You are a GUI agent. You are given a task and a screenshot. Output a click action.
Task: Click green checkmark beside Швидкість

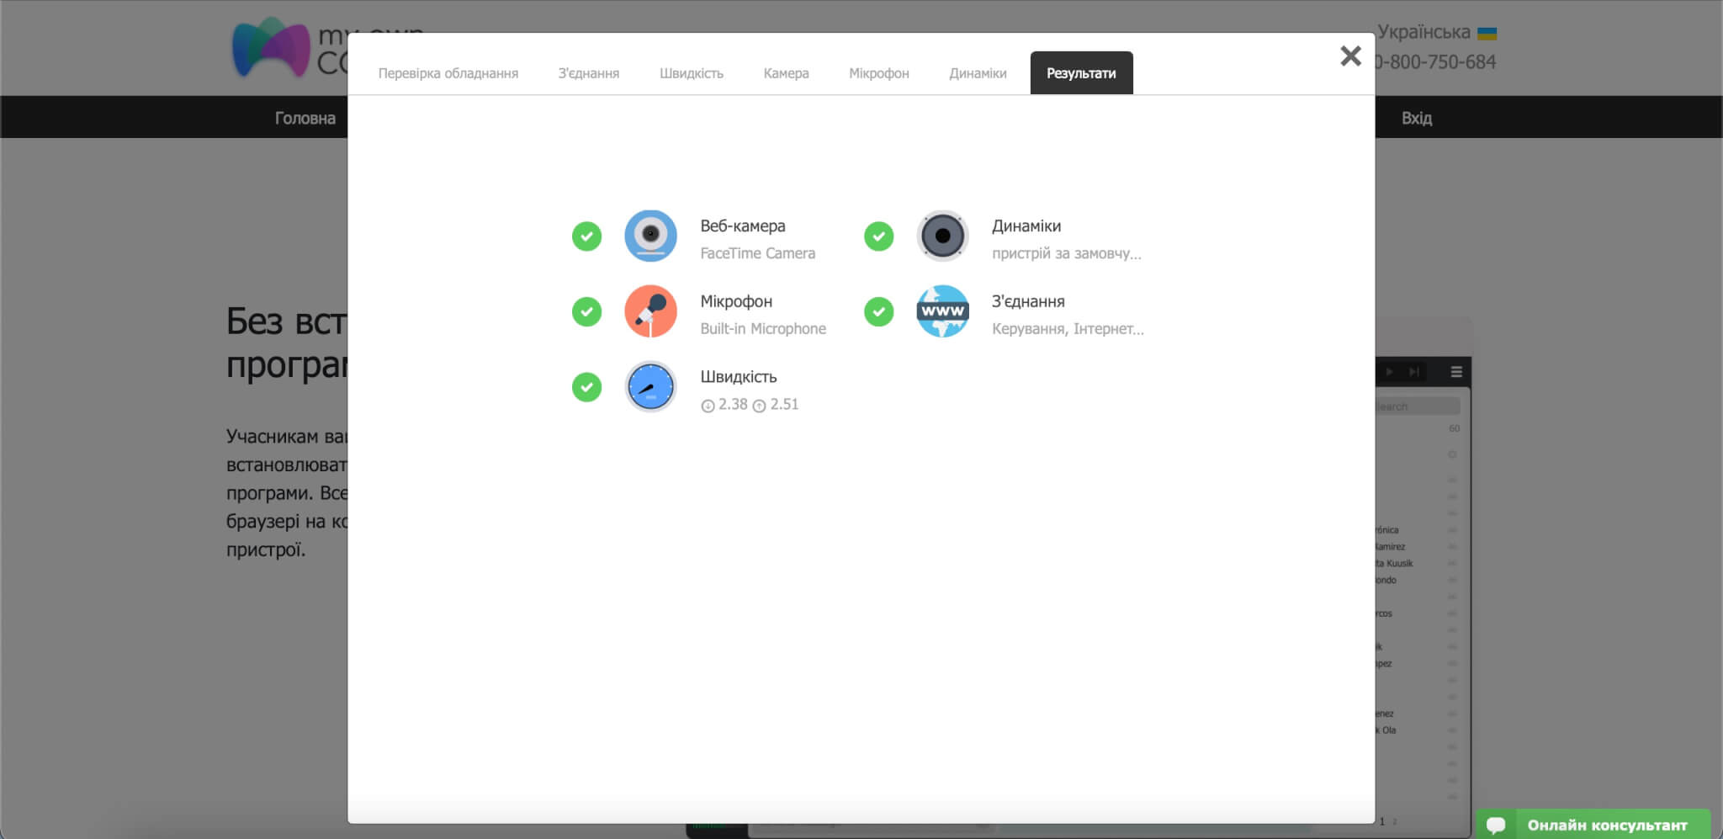point(586,387)
